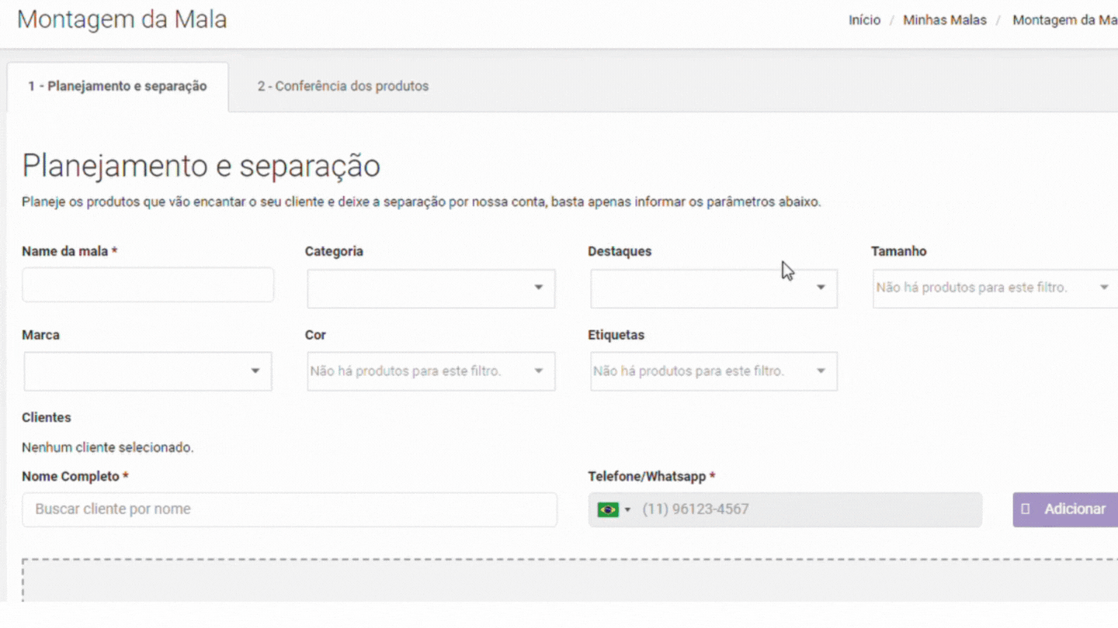
Task: Click the Buscar cliente por nome field
Action: tap(289, 509)
